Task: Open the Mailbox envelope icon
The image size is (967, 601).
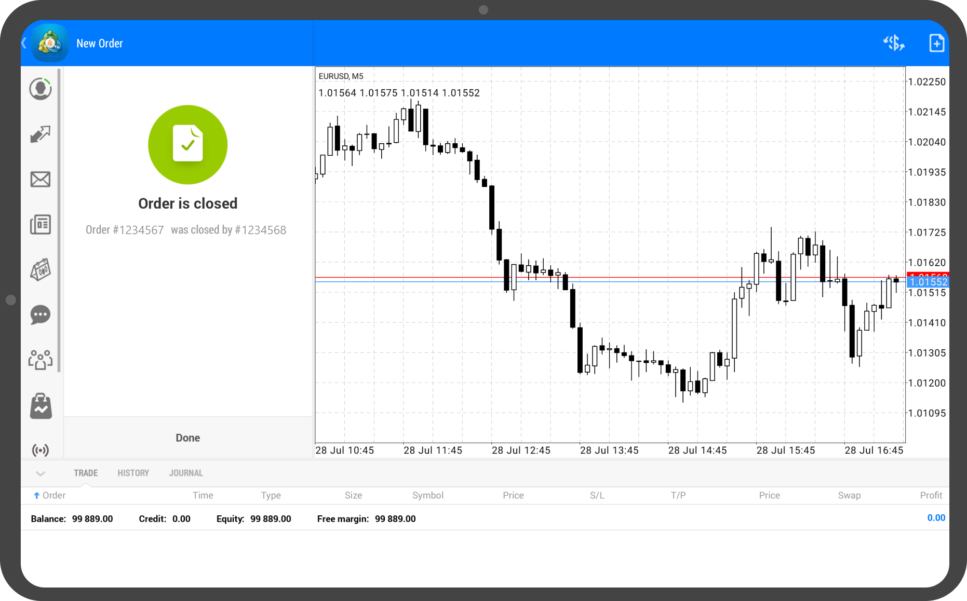Action: click(x=41, y=180)
